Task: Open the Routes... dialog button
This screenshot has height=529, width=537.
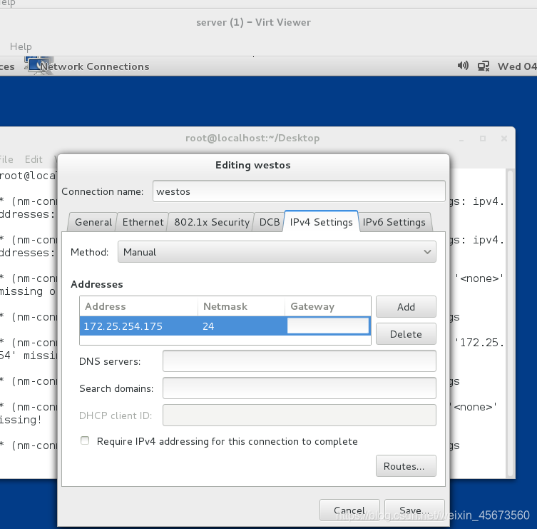Action: (406, 466)
